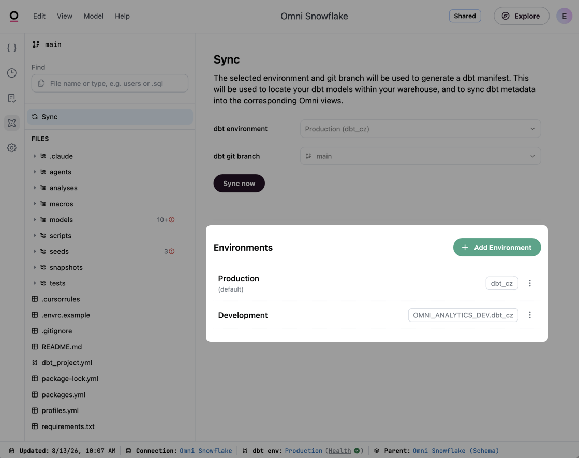Click the Production environment name
Image resolution: width=579 pixels, height=458 pixels.
pyautogui.click(x=239, y=279)
